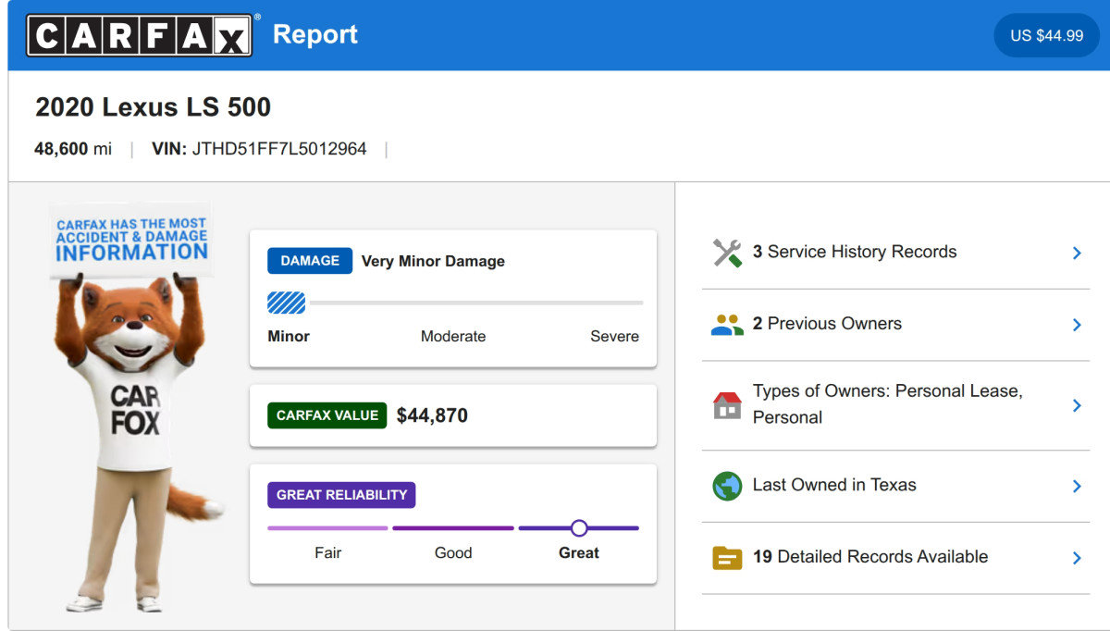The height and width of the screenshot is (631, 1110).
Task: Click the house Types of Owners icon
Action: (x=727, y=405)
